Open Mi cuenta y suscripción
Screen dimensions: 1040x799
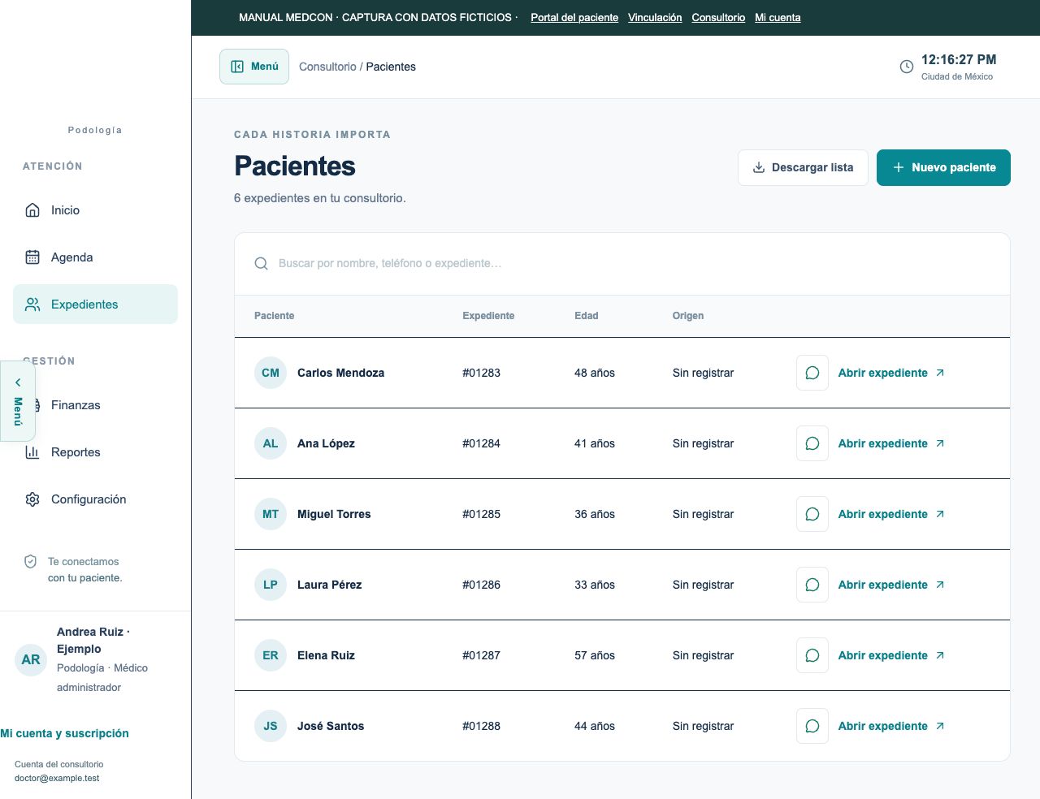click(64, 733)
